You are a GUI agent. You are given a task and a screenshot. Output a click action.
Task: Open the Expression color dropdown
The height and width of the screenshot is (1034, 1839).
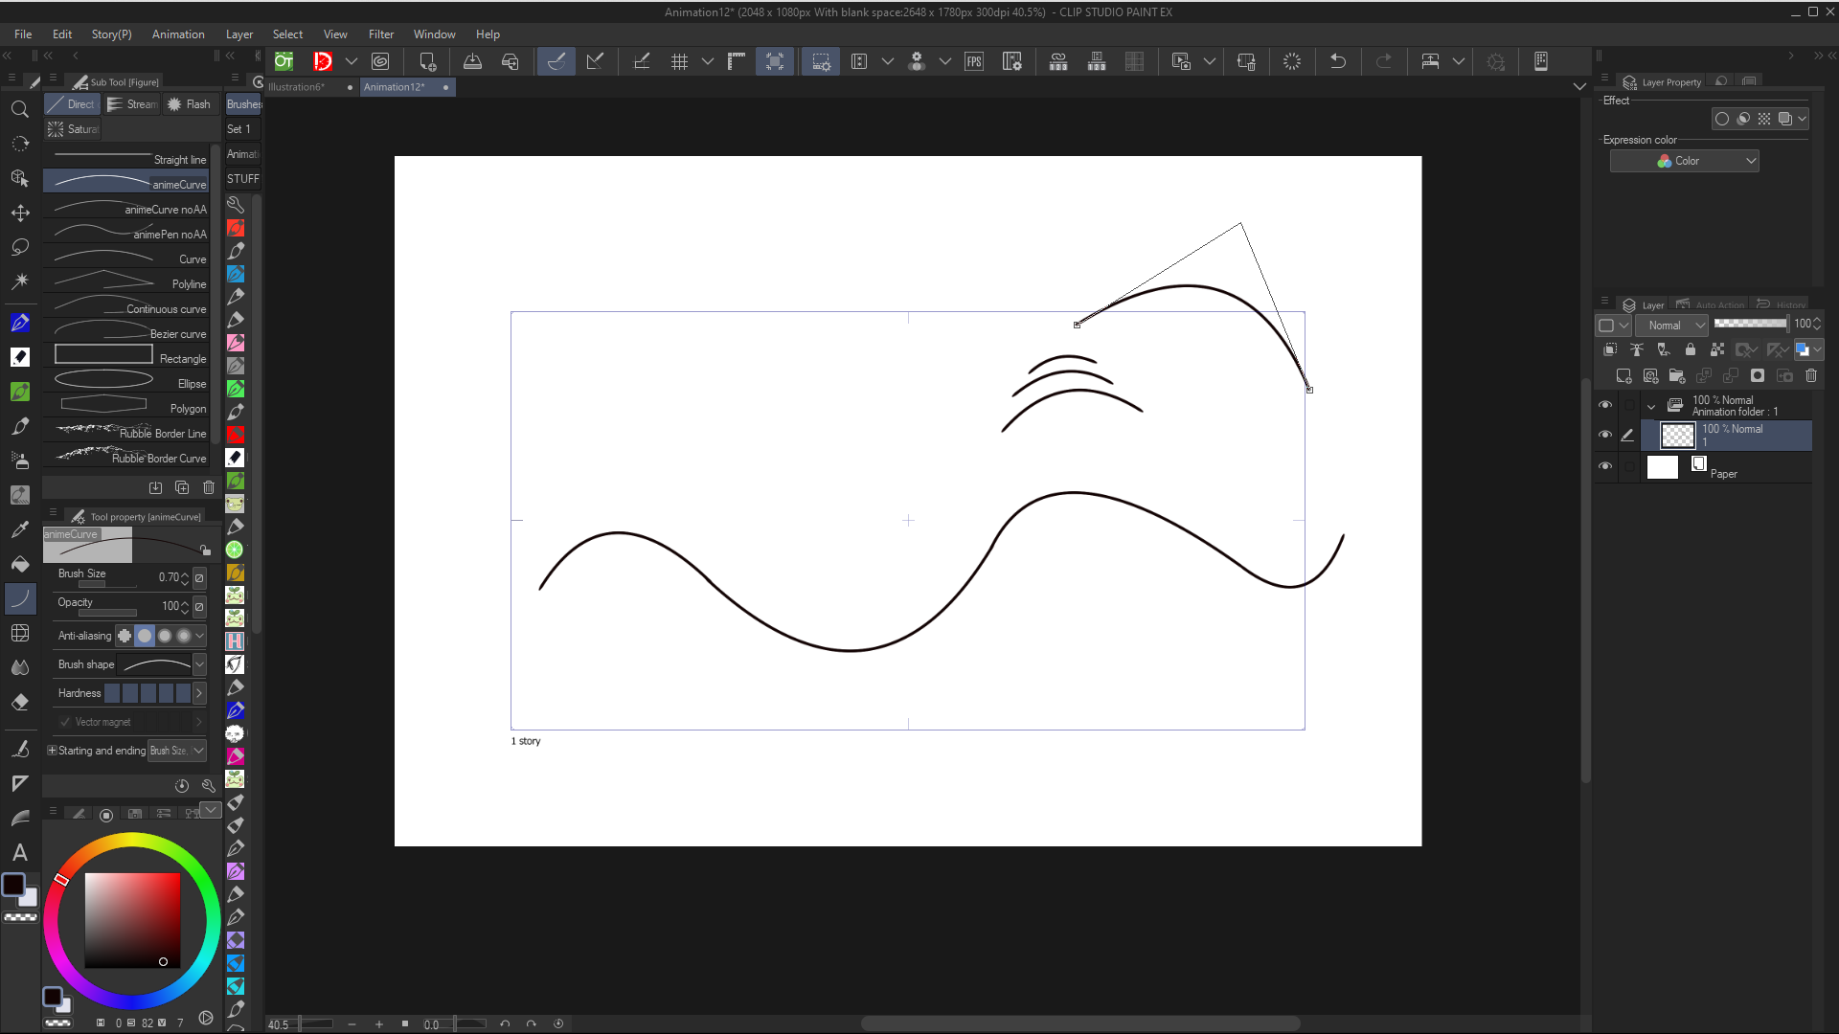(1685, 161)
